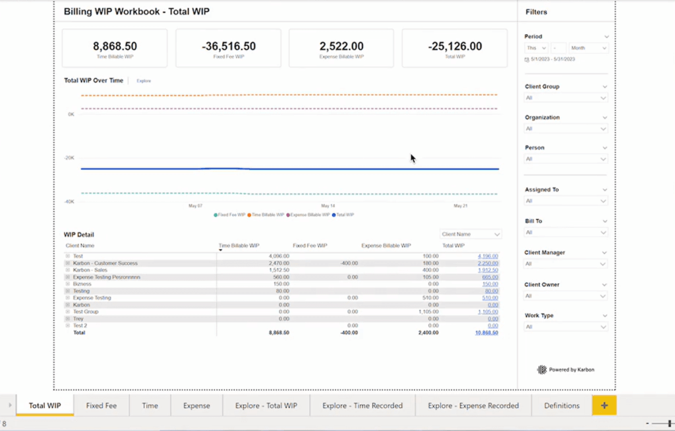Open the Client Group filter dropdown
Screen dimensions: 675x431
[x=566, y=98]
